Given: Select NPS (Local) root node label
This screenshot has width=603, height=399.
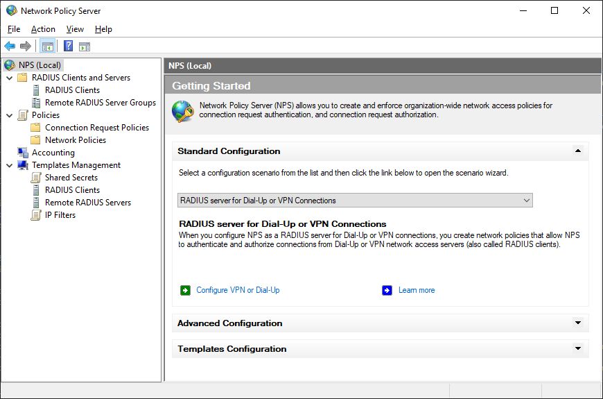Looking at the screenshot, I should pos(40,65).
